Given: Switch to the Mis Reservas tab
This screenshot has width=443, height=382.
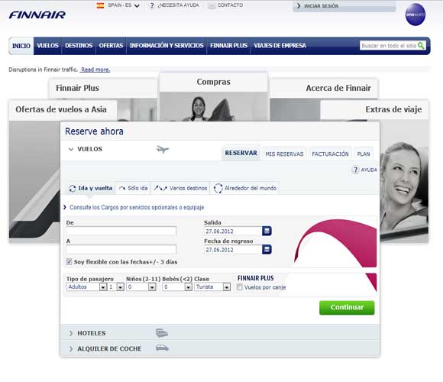Looking at the screenshot, I should 284,154.
